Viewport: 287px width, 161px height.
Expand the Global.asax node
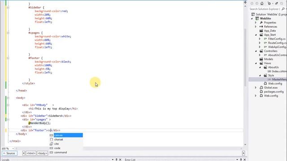pos(256,88)
